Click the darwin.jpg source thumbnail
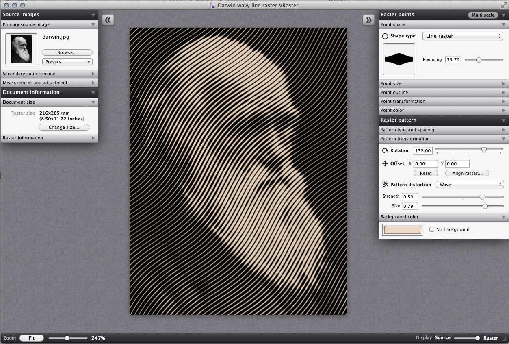The height and width of the screenshot is (344, 509). point(21,49)
